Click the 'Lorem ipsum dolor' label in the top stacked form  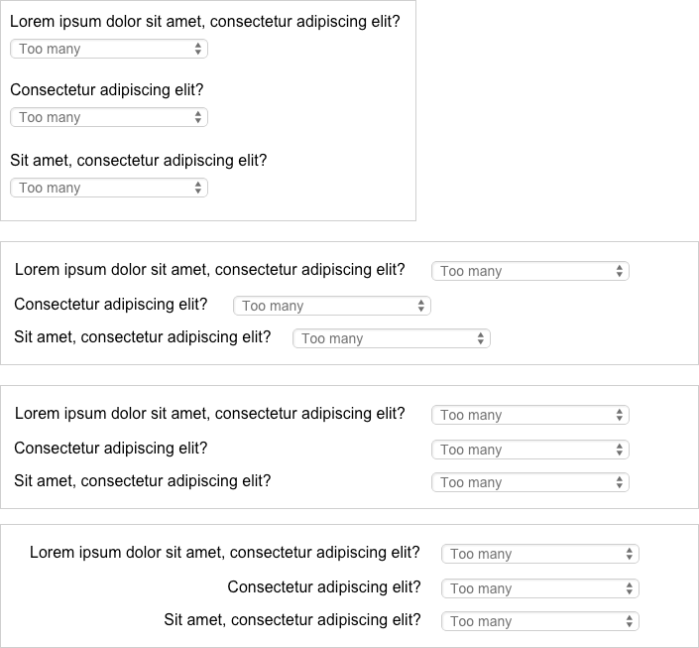[205, 21]
